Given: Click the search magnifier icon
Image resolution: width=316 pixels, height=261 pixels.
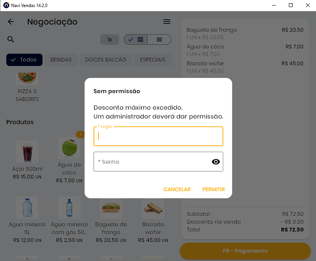Looking at the screenshot, I should [x=11, y=39].
